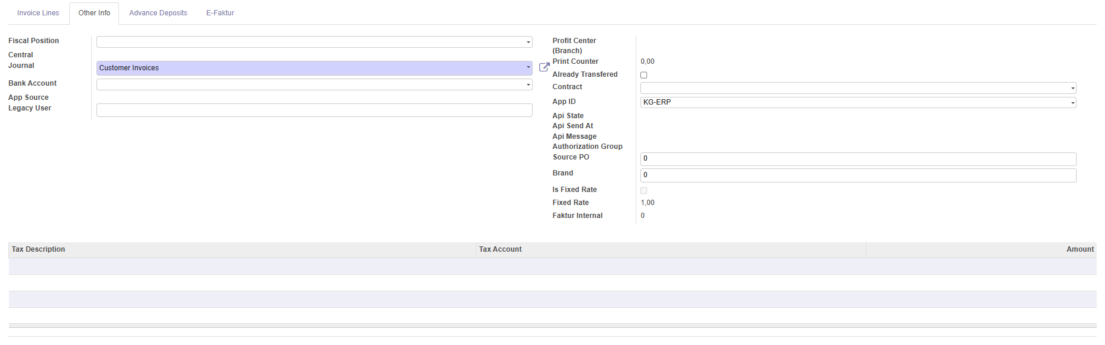Click the Tax Account column header
Image resolution: width=1105 pixels, height=345 pixels.
(x=500, y=249)
